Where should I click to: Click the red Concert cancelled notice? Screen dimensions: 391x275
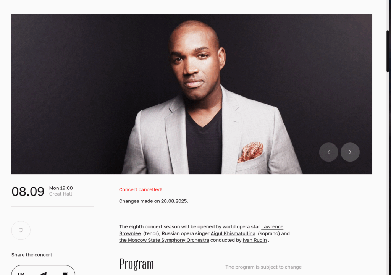coord(141,190)
